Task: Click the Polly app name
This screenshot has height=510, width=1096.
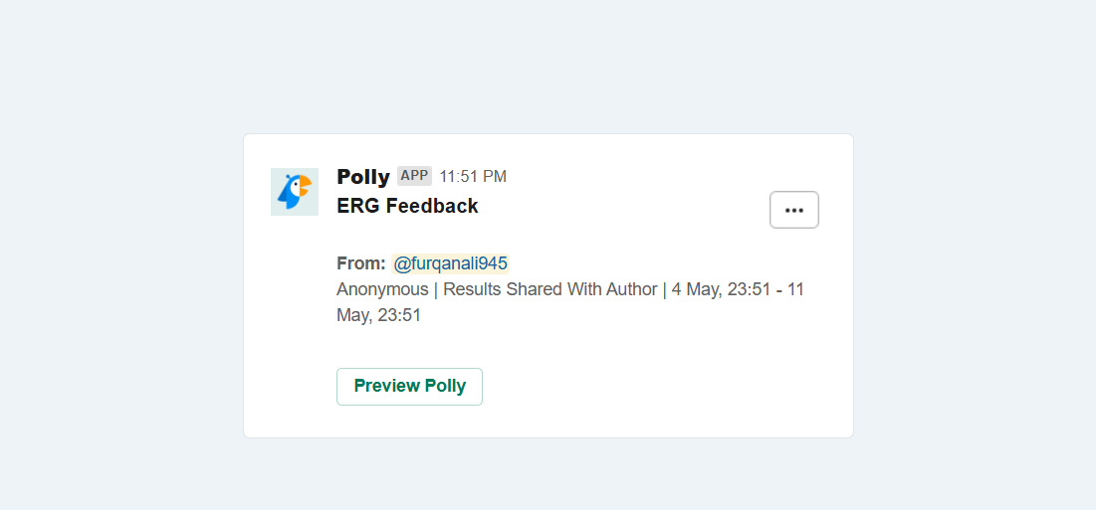Action: coord(363,177)
